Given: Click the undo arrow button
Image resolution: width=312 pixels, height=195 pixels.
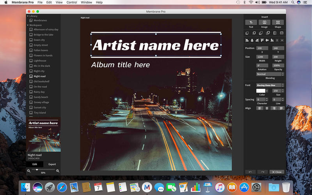Looking at the screenshot, I should 250,172.
